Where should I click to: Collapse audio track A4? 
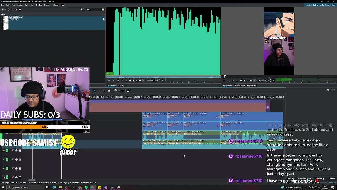click(4, 159)
